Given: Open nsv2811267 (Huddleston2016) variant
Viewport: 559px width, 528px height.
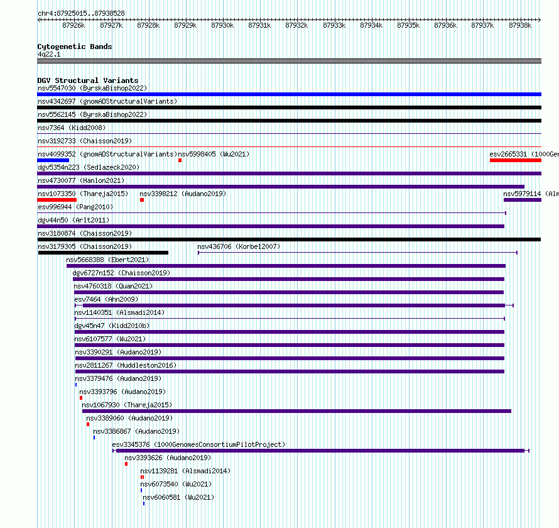Looking at the screenshot, I should pos(126,365).
